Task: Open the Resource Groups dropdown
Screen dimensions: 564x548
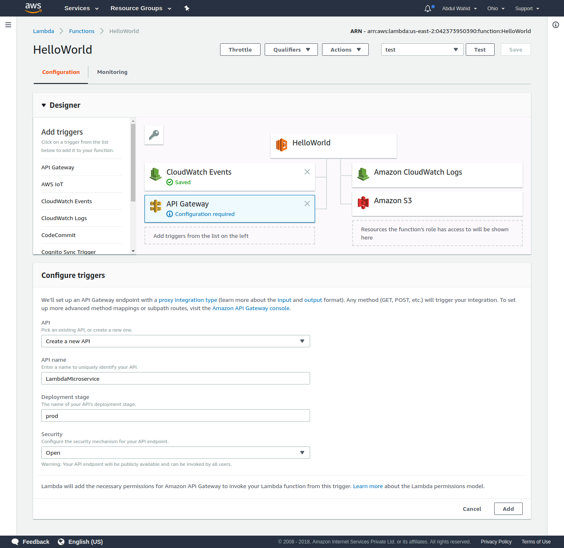Action: (x=141, y=8)
